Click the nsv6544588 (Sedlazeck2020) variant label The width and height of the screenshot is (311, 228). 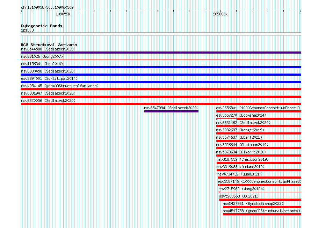click(x=48, y=49)
